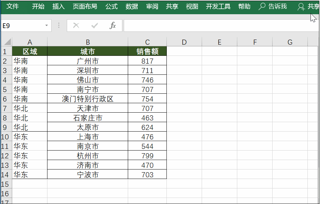The height and width of the screenshot is (204, 320).
Task: Open the Name Box dropdown arrow
Action: (x=46, y=25)
